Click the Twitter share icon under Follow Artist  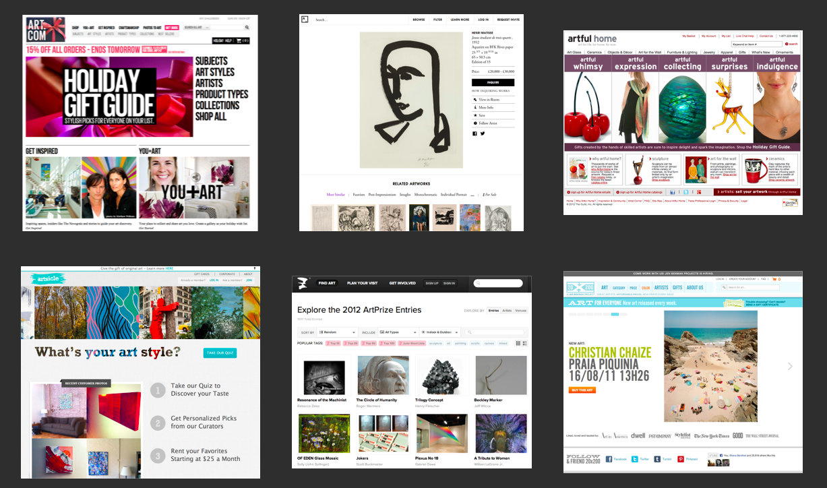tap(483, 133)
